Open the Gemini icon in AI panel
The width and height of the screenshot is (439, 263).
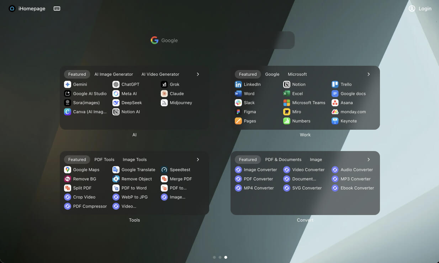click(x=68, y=85)
